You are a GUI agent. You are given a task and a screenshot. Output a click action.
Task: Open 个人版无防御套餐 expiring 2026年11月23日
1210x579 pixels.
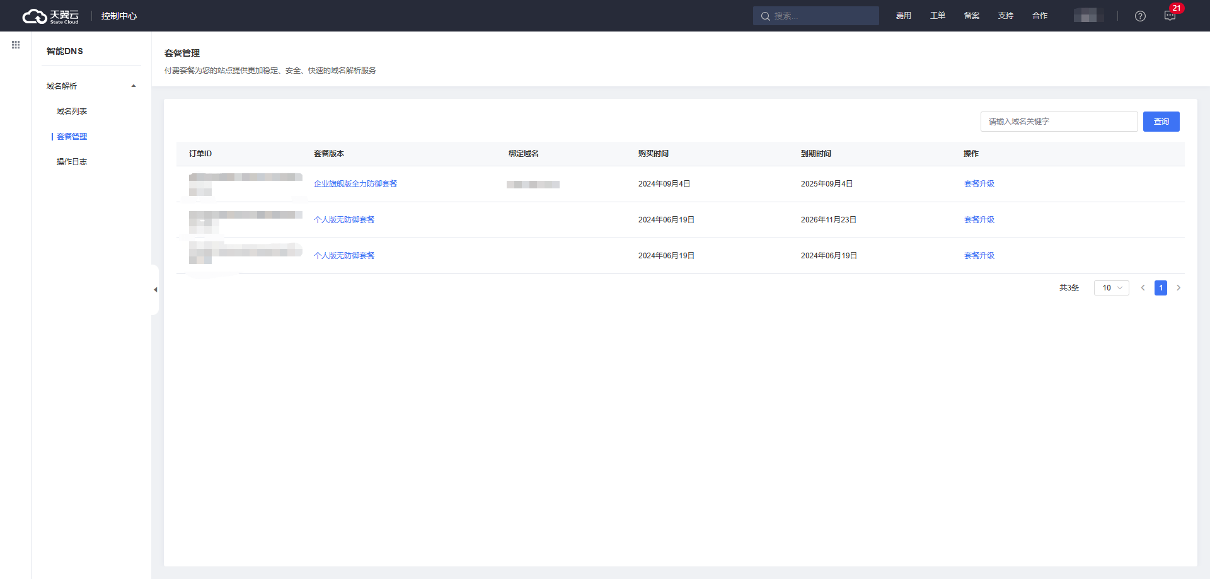click(344, 220)
